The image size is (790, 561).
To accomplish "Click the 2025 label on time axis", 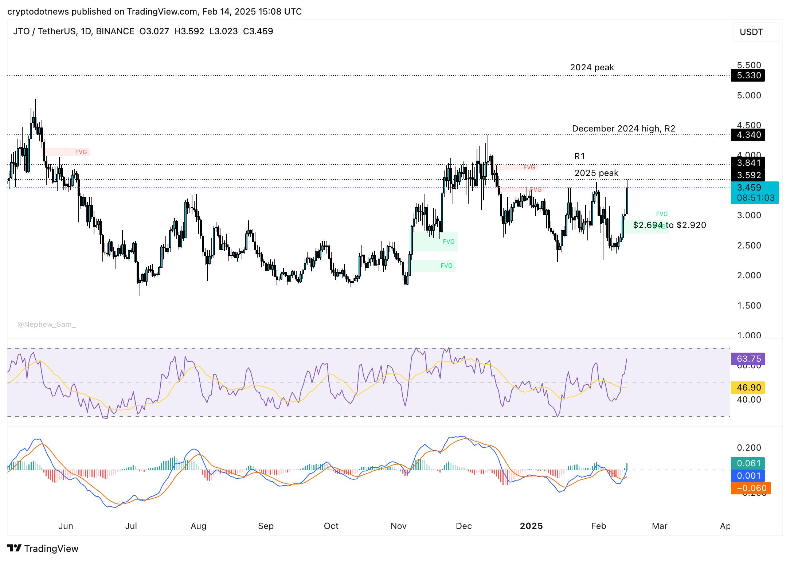I will (531, 526).
